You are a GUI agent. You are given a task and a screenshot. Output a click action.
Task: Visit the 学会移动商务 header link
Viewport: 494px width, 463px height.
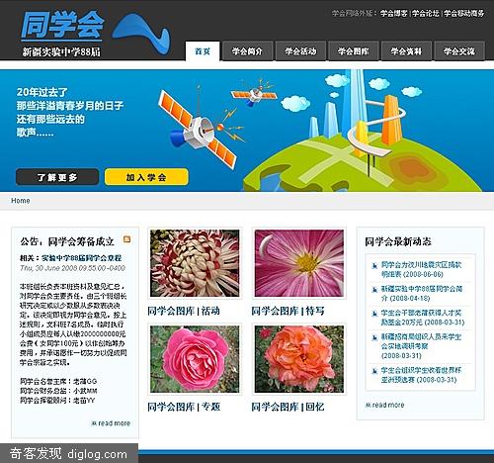pos(463,13)
